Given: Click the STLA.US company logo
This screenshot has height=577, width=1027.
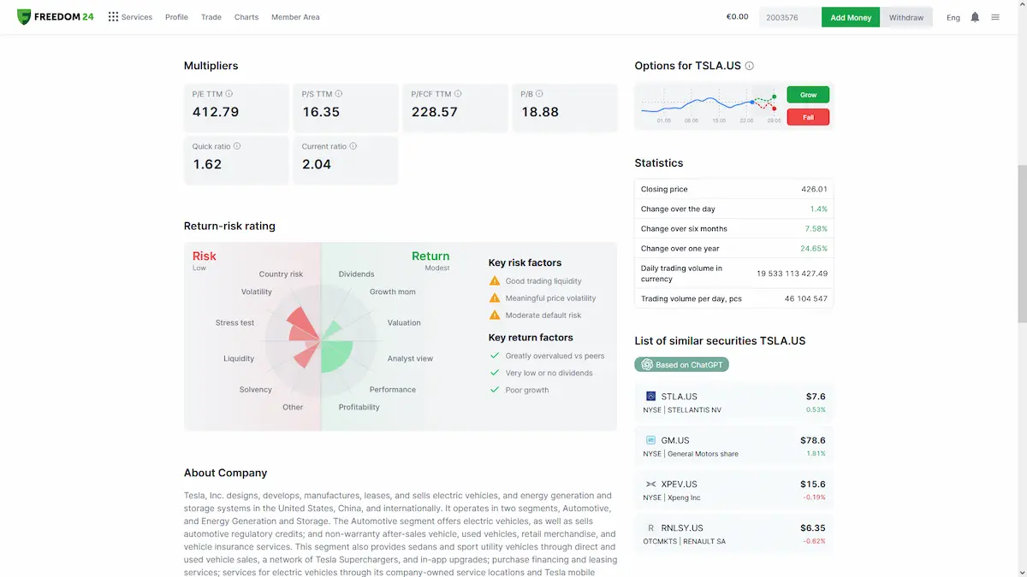Looking at the screenshot, I should point(650,397).
